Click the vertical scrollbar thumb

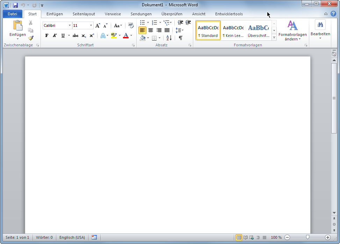point(334,98)
